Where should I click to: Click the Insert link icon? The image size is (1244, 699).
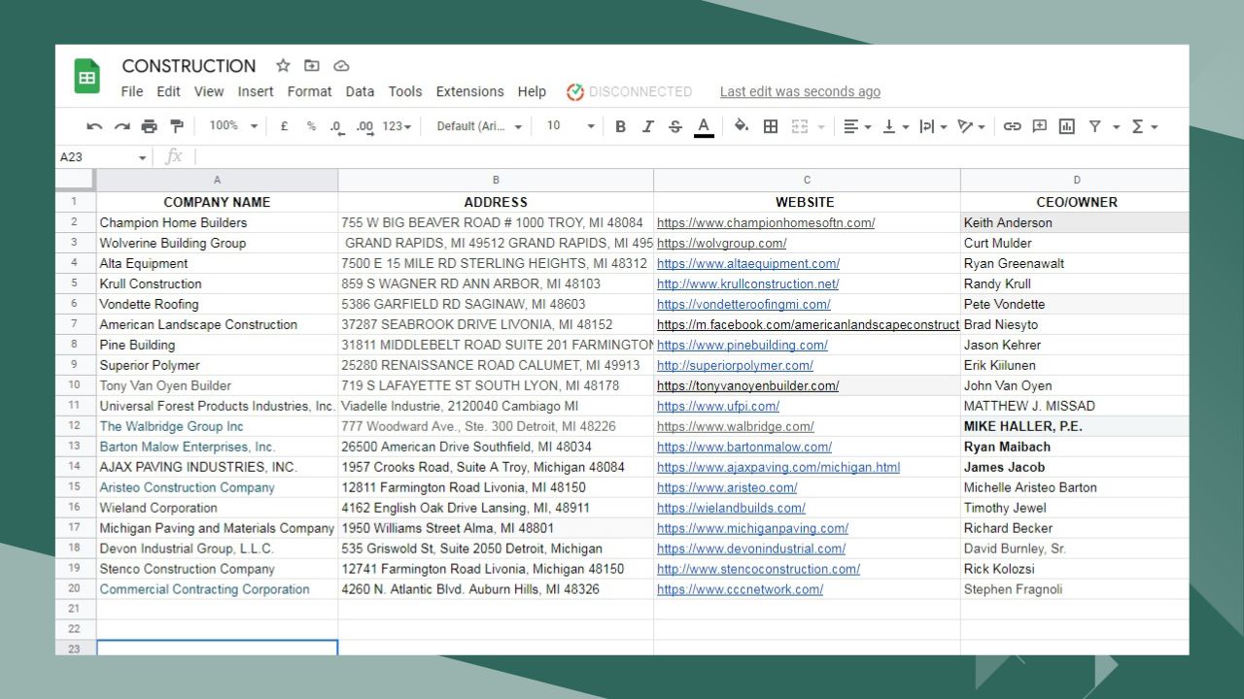[x=1012, y=126]
